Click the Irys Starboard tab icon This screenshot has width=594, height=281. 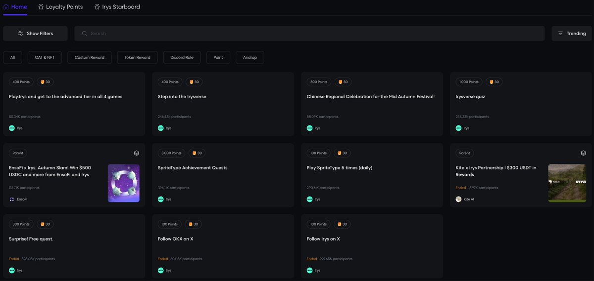(x=97, y=7)
